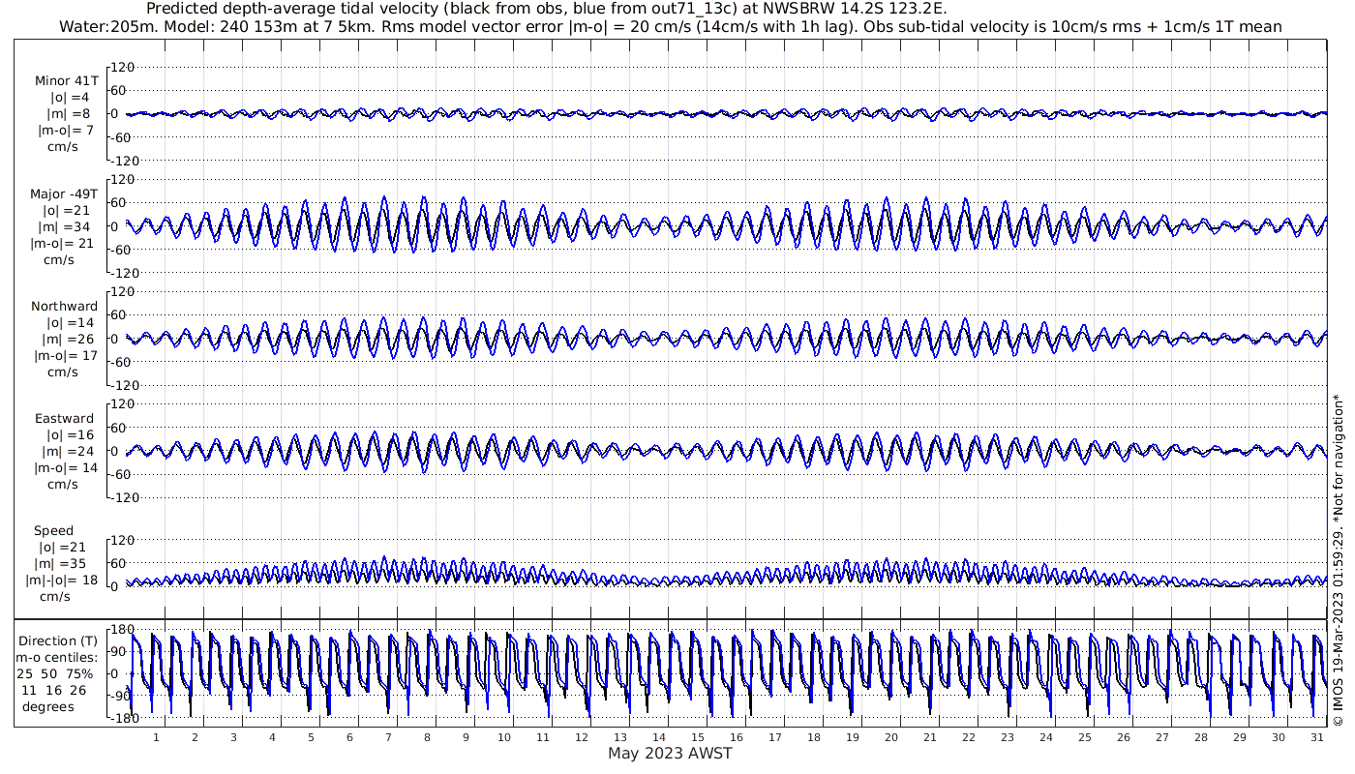
Task: Click day tick '20' on the x-axis
Action: [x=891, y=737]
